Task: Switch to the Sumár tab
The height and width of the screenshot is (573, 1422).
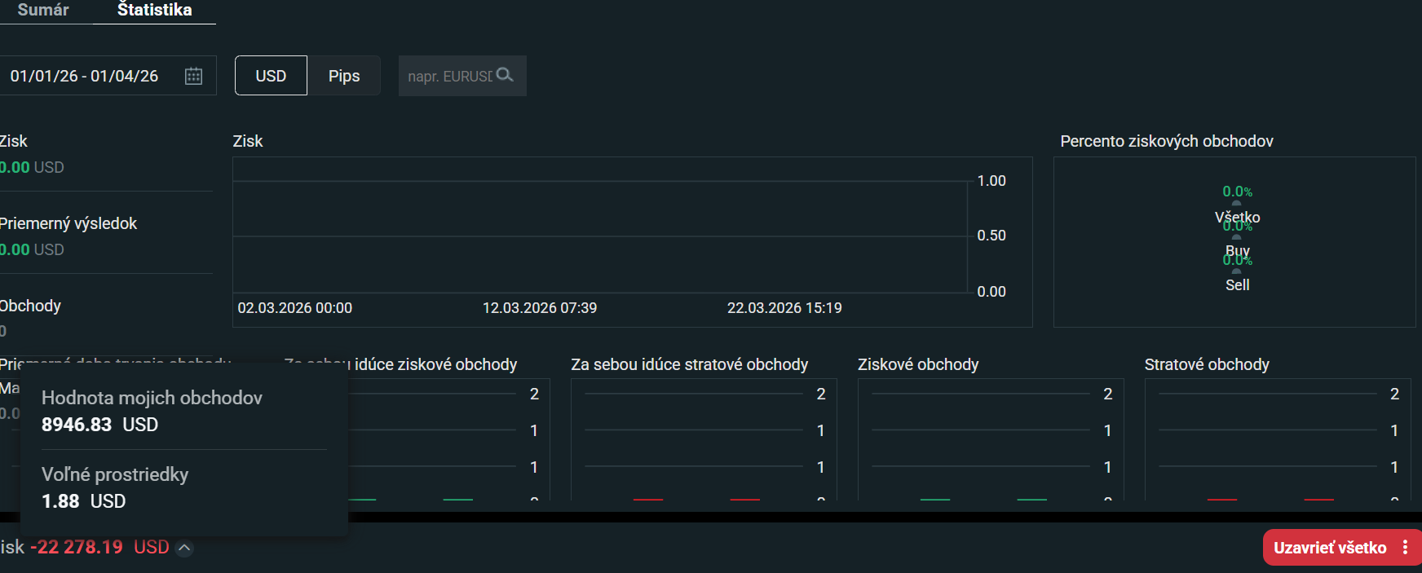Action: coord(43,10)
